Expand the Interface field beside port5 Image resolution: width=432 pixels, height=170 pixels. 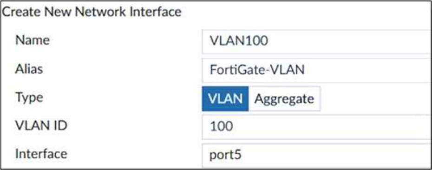tap(336, 156)
